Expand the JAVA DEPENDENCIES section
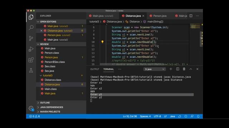The image size is (229, 128). click(x=61, y=107)
